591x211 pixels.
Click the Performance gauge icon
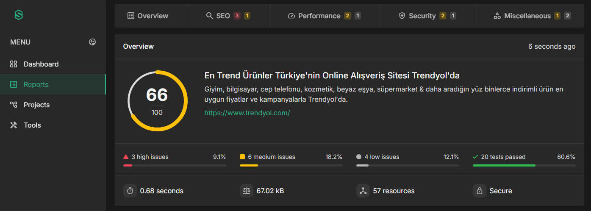coord(291,16)
